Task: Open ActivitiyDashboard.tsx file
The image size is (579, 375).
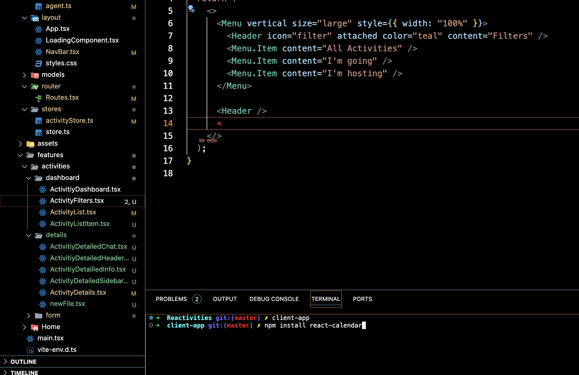Action: [x=85, y=189]
